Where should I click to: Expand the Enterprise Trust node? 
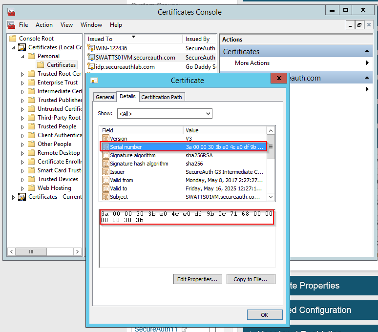(22, 83)
